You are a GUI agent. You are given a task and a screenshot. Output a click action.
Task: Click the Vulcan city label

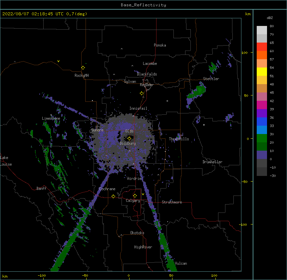tap(181, 263)
